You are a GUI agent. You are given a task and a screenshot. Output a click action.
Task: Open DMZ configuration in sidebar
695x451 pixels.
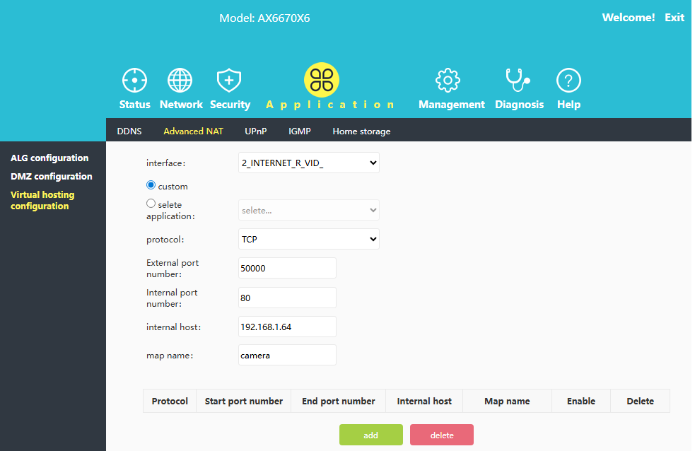tap(51, 177)
